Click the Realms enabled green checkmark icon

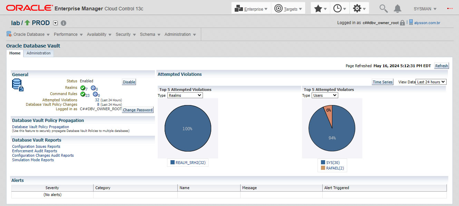(x=83, y=88)
